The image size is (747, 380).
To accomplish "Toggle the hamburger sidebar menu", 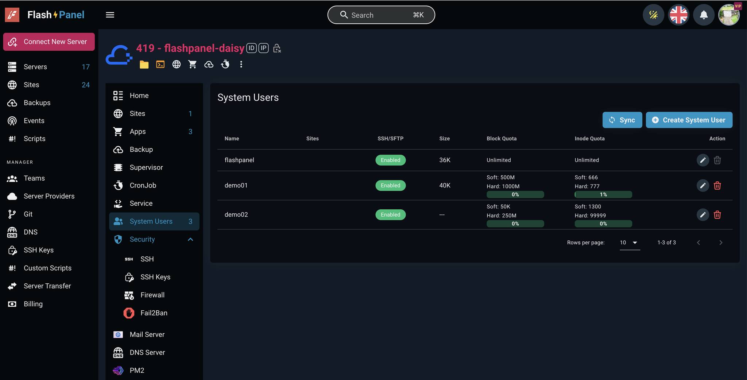I will pyautogui.click(x=110, y=15).
